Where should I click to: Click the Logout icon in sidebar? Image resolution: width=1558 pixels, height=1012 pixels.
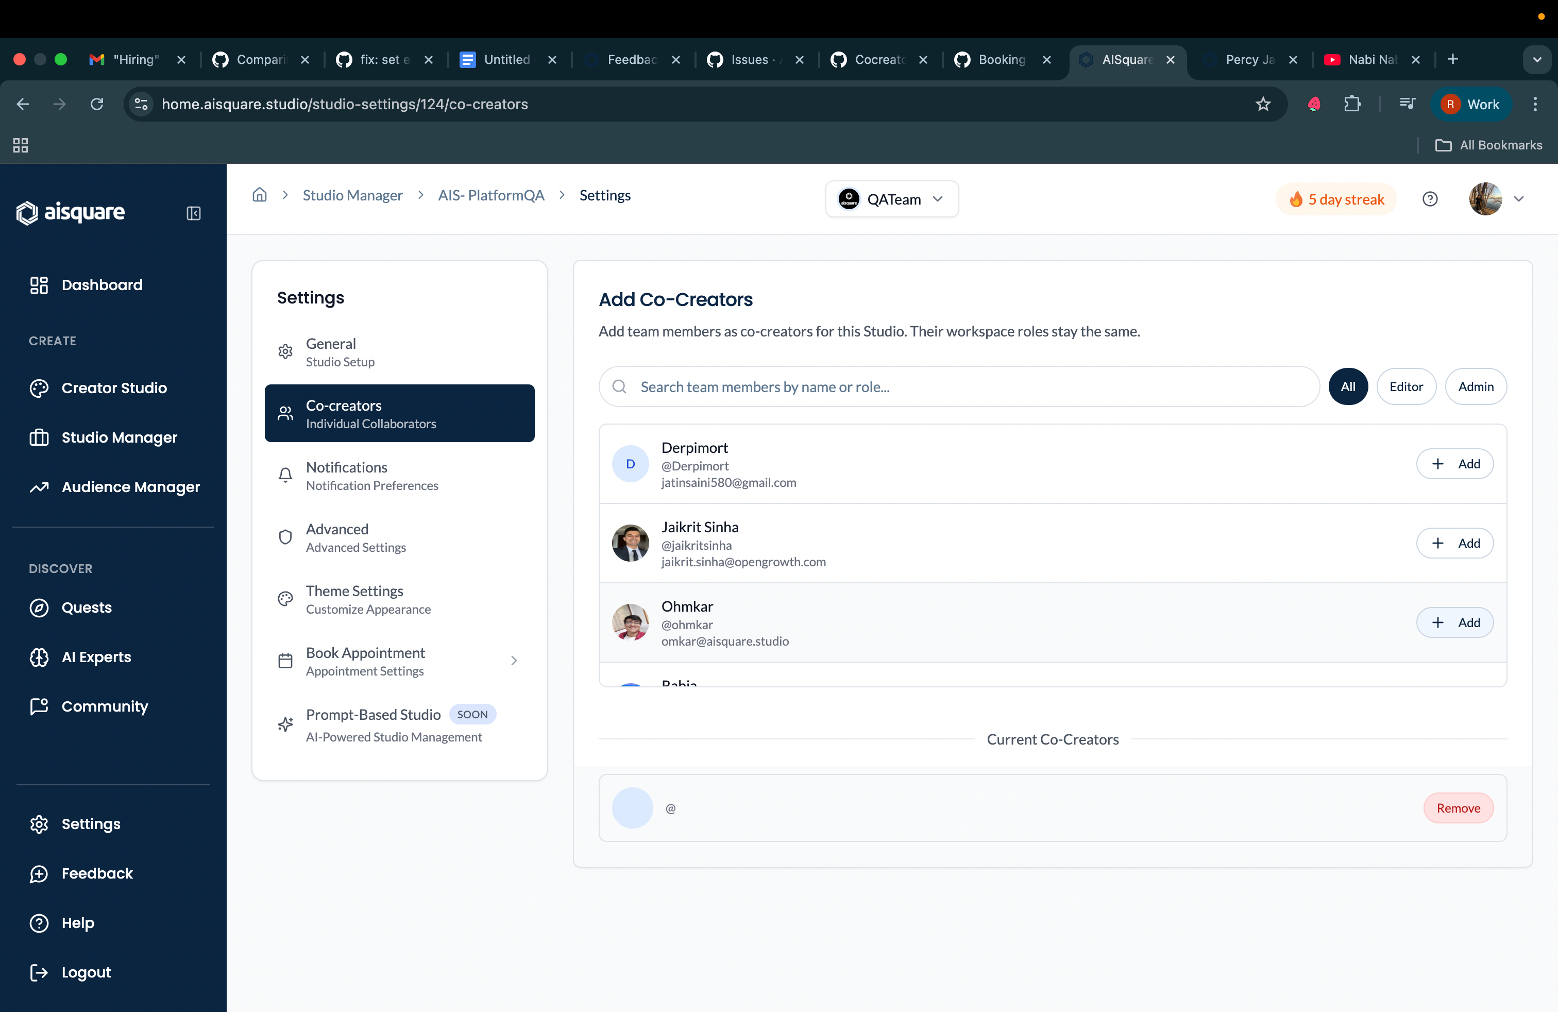coord(39,972)
